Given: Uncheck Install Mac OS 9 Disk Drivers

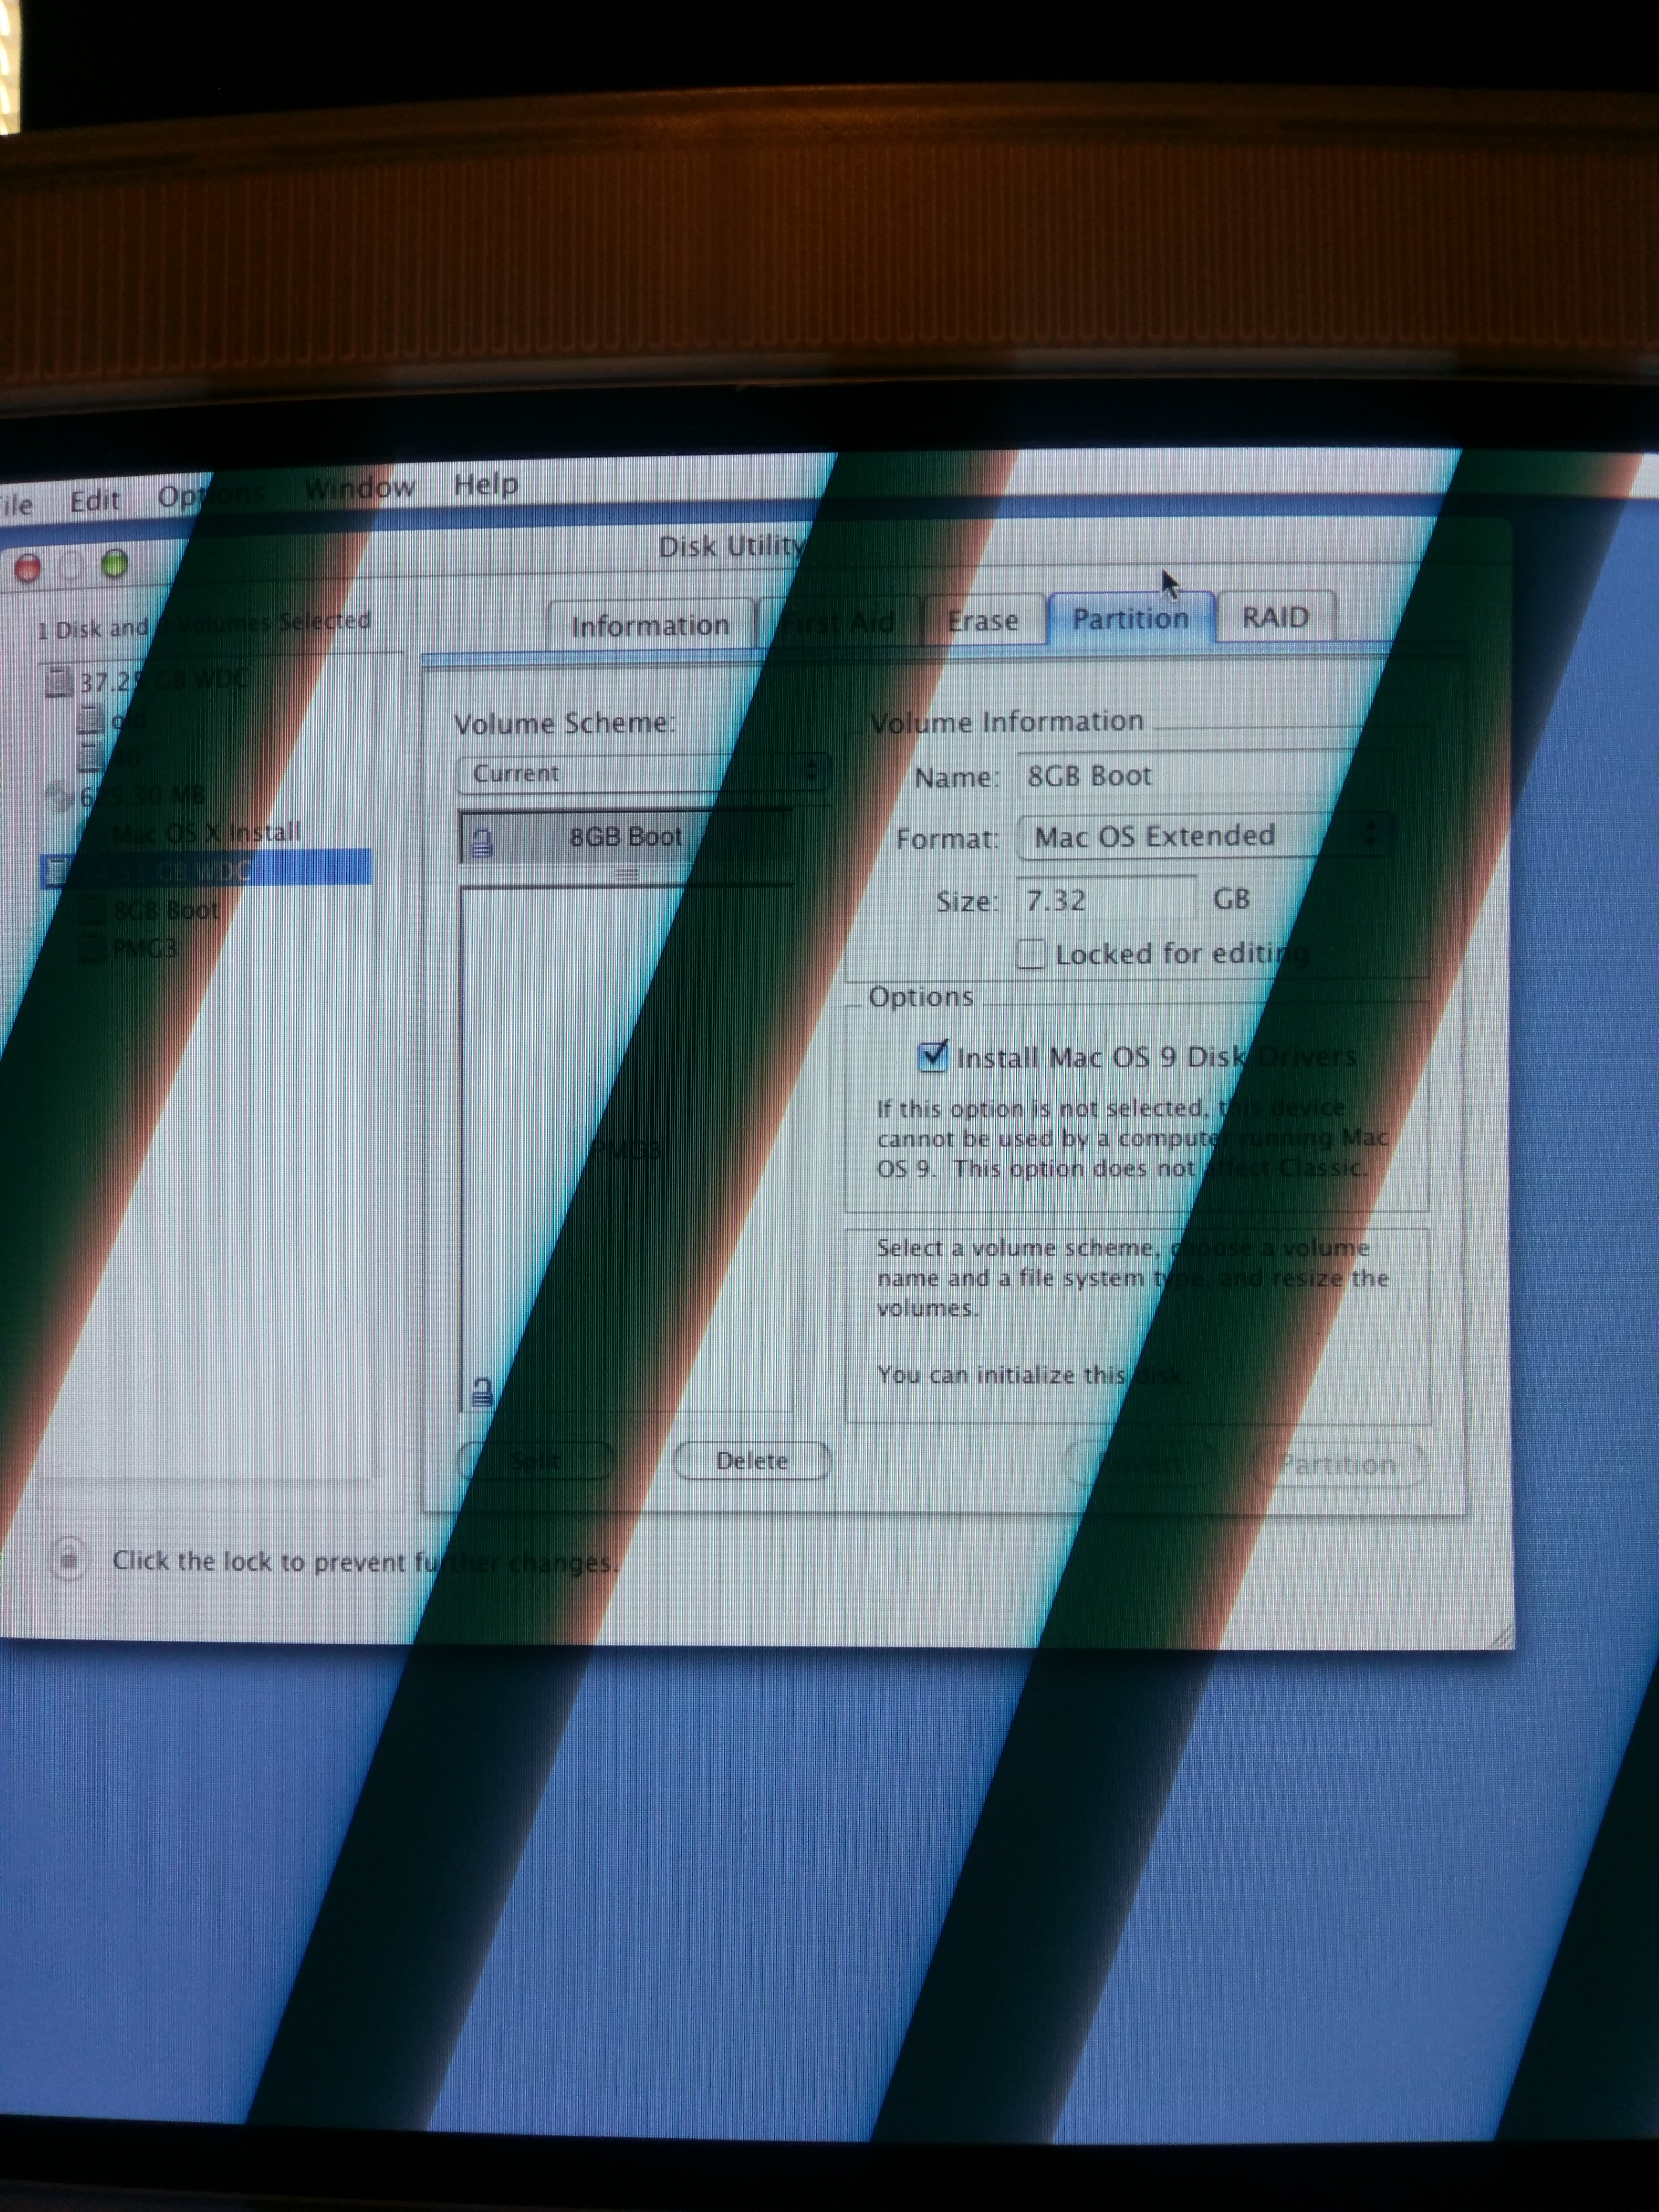Looking at the screenshot, I should [933, 1056].
